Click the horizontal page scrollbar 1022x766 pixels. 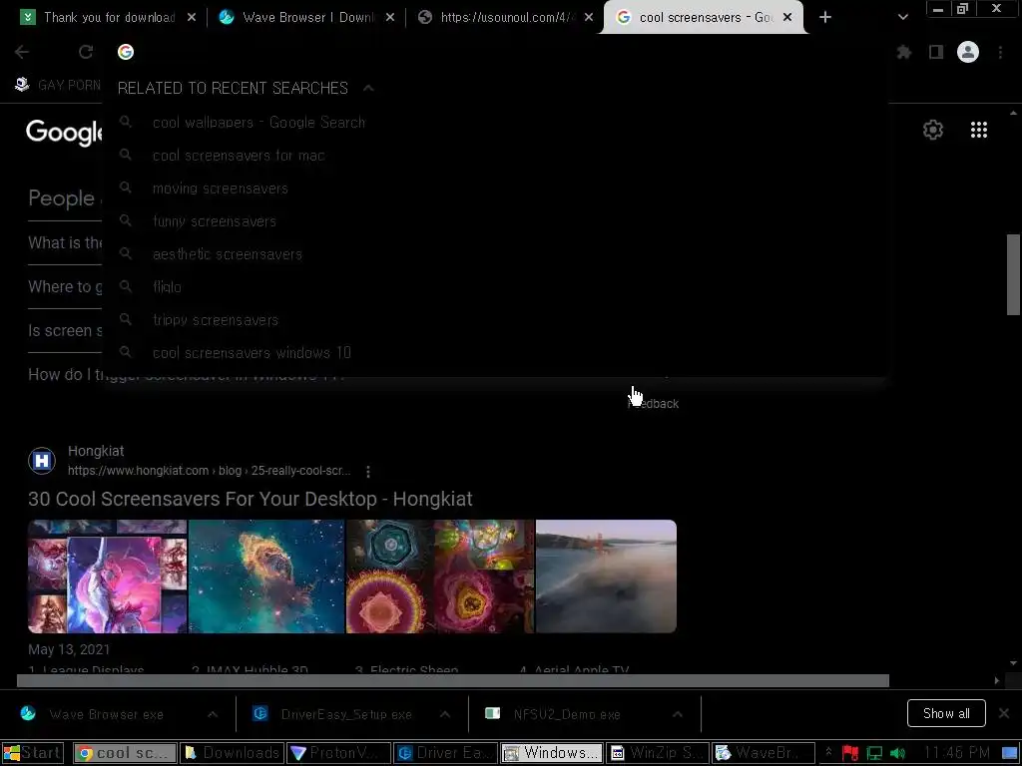click(453, 680)
